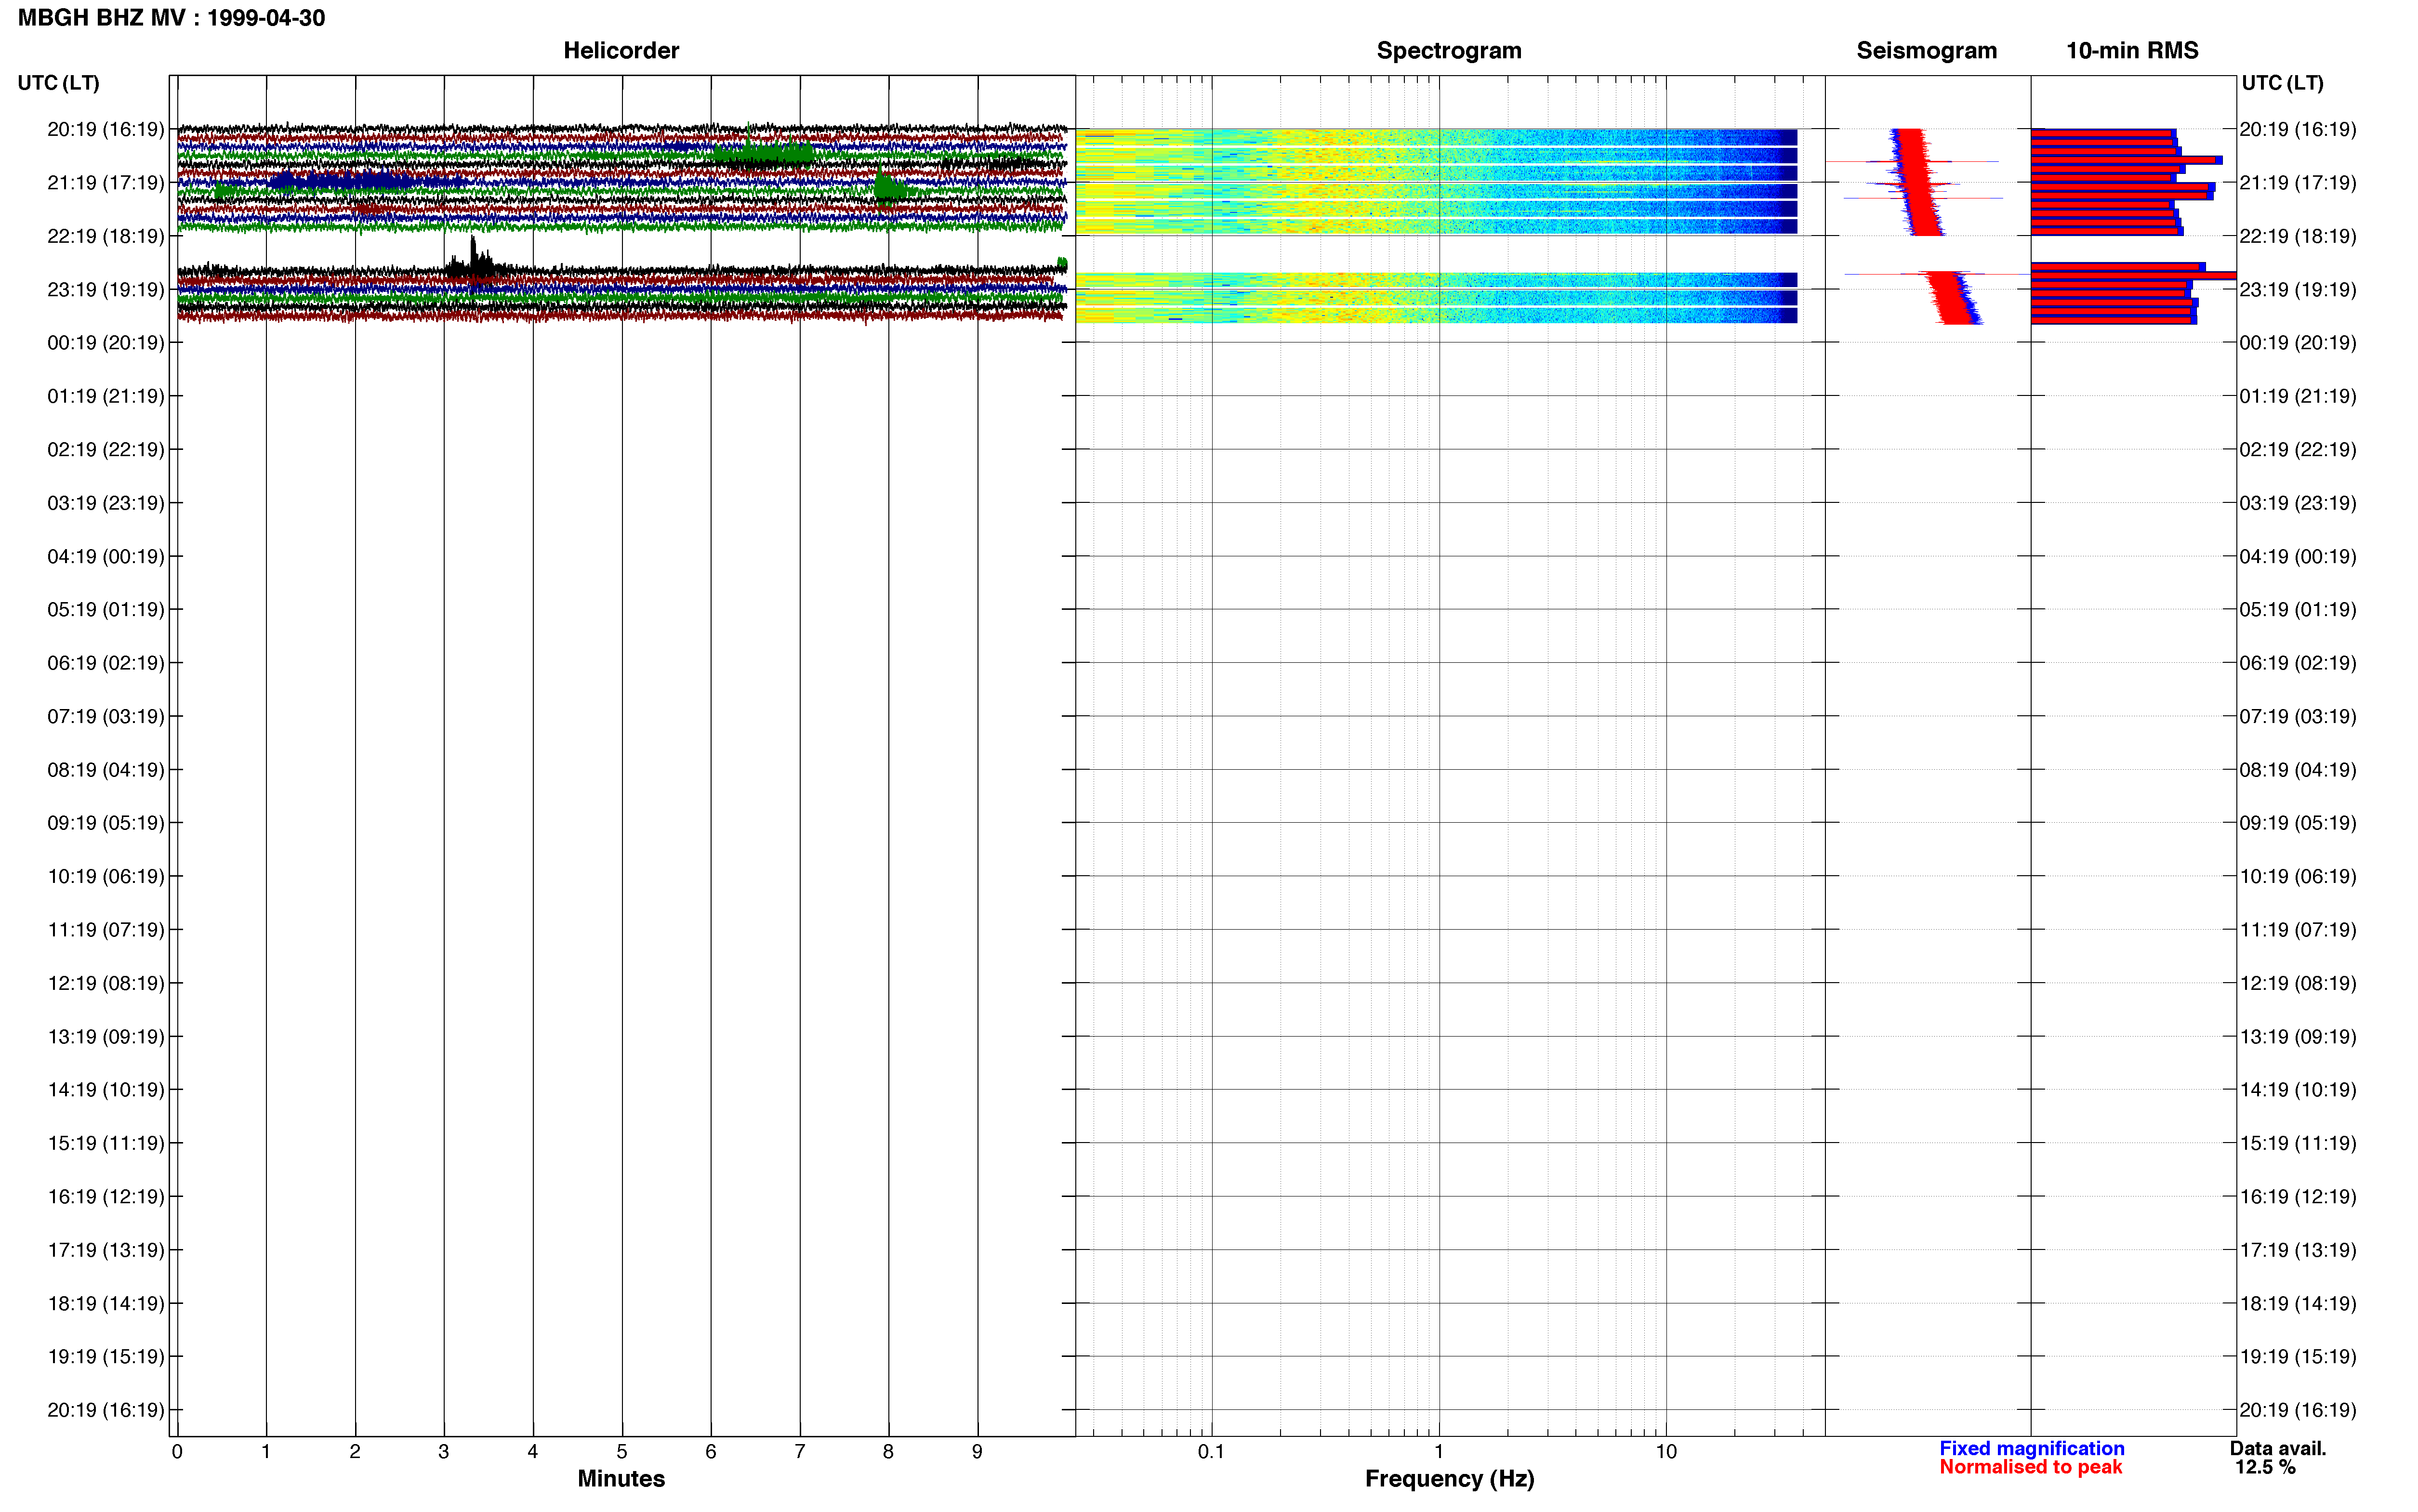Click the 10 Hz frequency tick label
Image resolution: width=2418 pixels, height=1512 pixels.
pos(1666,1451)
